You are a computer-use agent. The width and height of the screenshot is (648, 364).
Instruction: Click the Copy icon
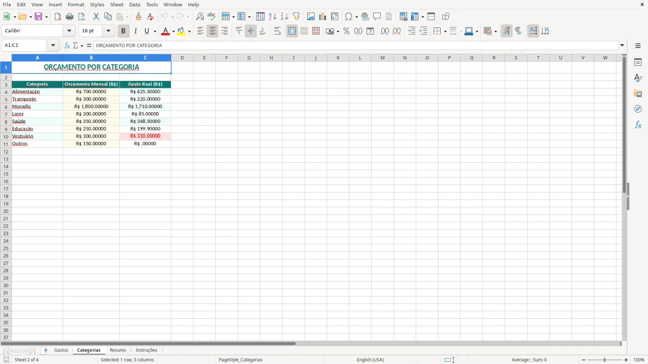pyautogui.click(x=108, y=17)
